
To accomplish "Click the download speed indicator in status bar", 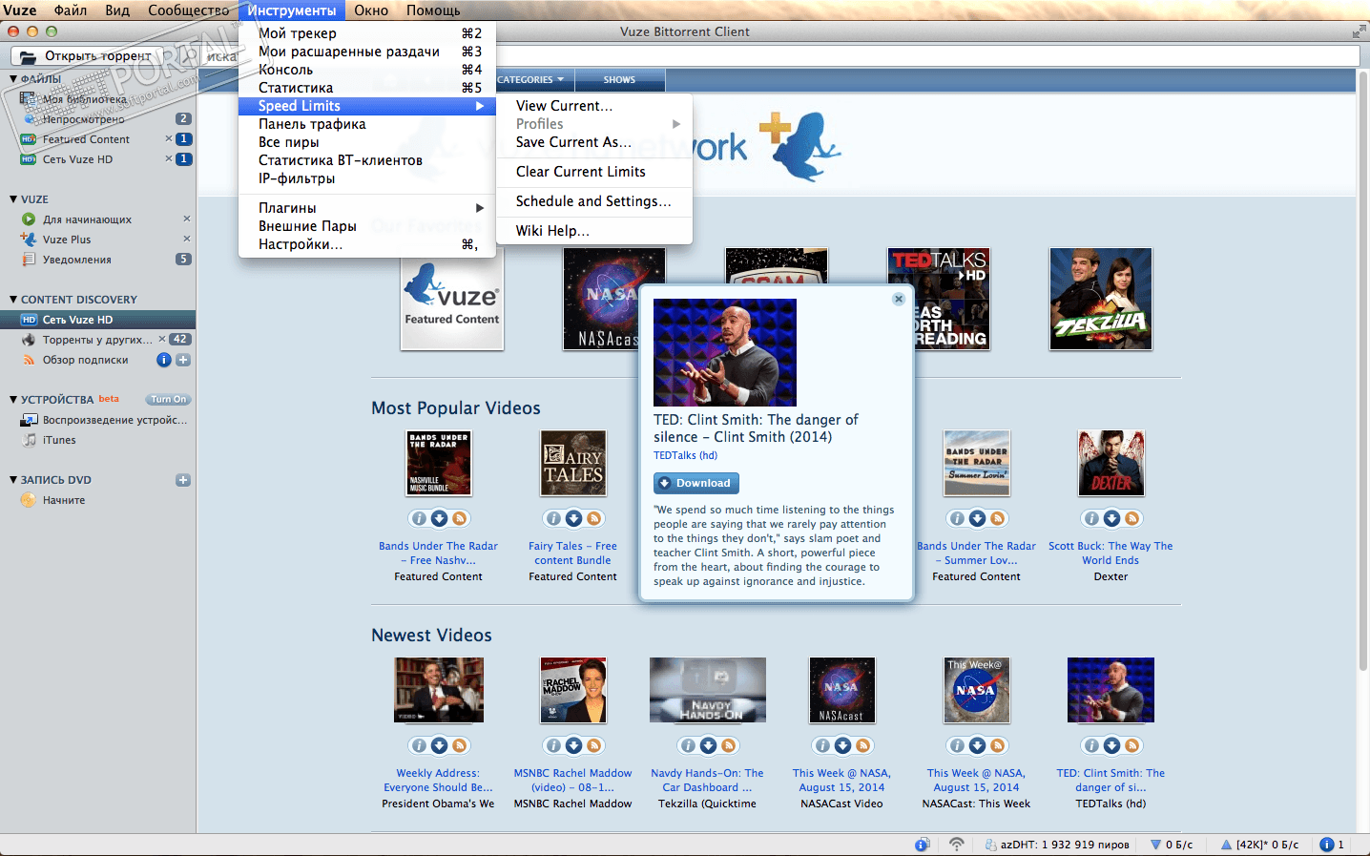I will pos(1172,845).
